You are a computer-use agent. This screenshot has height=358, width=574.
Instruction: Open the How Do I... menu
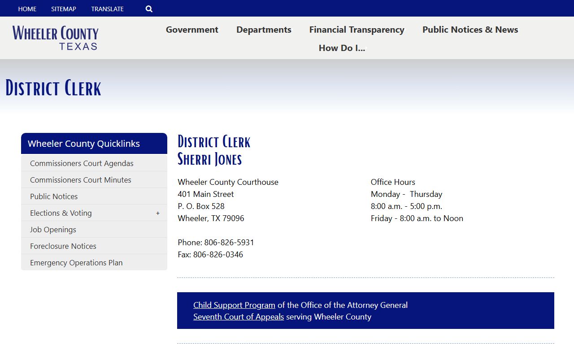click(342, 48)
